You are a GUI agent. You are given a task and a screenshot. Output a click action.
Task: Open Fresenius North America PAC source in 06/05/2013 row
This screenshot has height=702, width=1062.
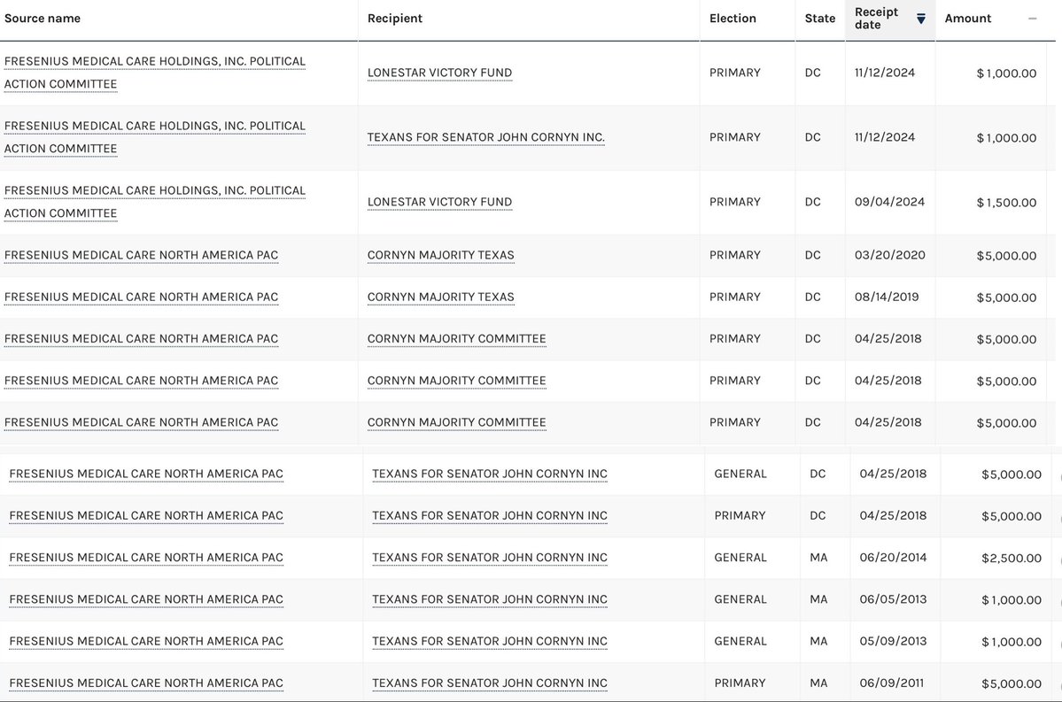point(145,600)
